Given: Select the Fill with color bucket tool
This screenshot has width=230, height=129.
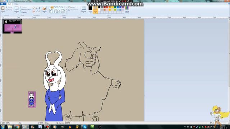Looking at the screenshot, I should pyautogui.click(x=37, y=8).
